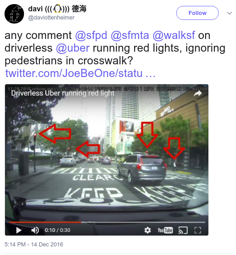
Task: Visit the @sfmta profile mention
Action: coord(130,35)
